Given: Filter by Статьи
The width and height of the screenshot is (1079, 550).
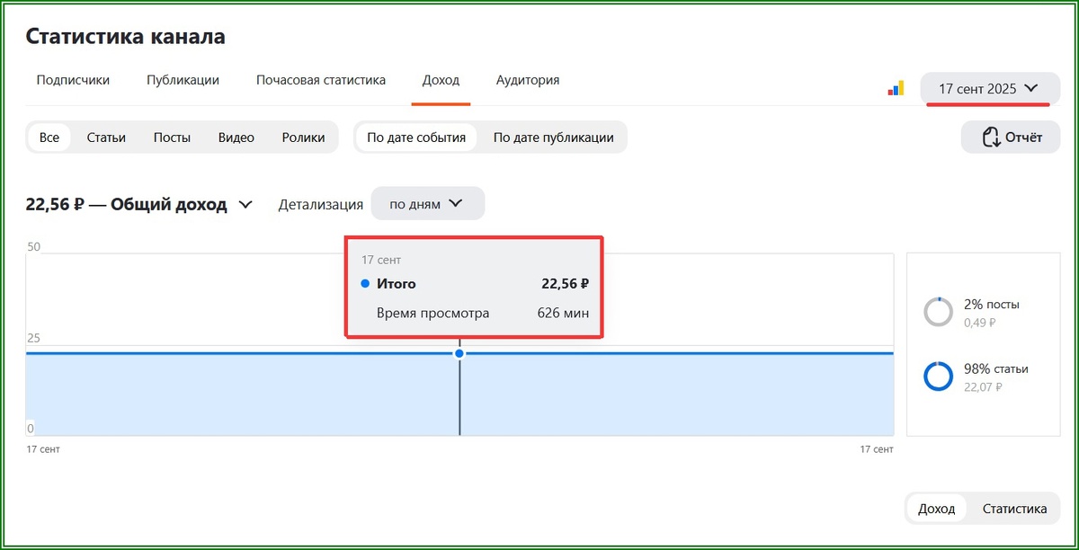Looking at the screenshot, I should click(106, 137).
